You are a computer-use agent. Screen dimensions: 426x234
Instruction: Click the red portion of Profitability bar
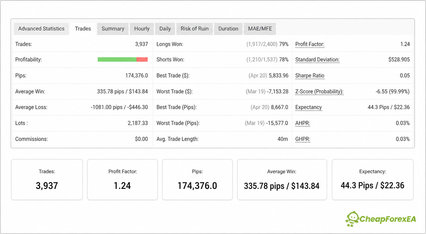(x=142, y=59)
